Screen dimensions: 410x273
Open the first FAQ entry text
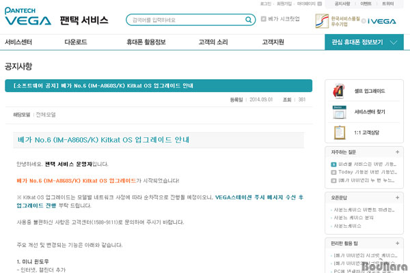368,164
